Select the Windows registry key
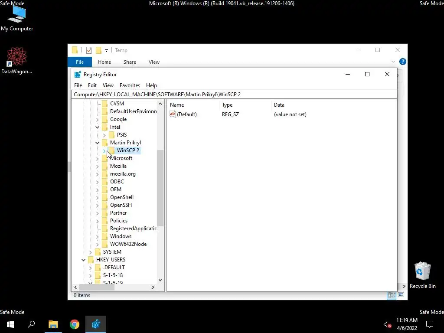The image size is (444, 333). click(121, 236)
